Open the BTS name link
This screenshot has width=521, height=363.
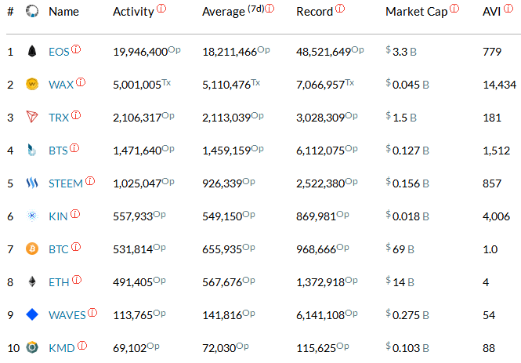[58, 151]
